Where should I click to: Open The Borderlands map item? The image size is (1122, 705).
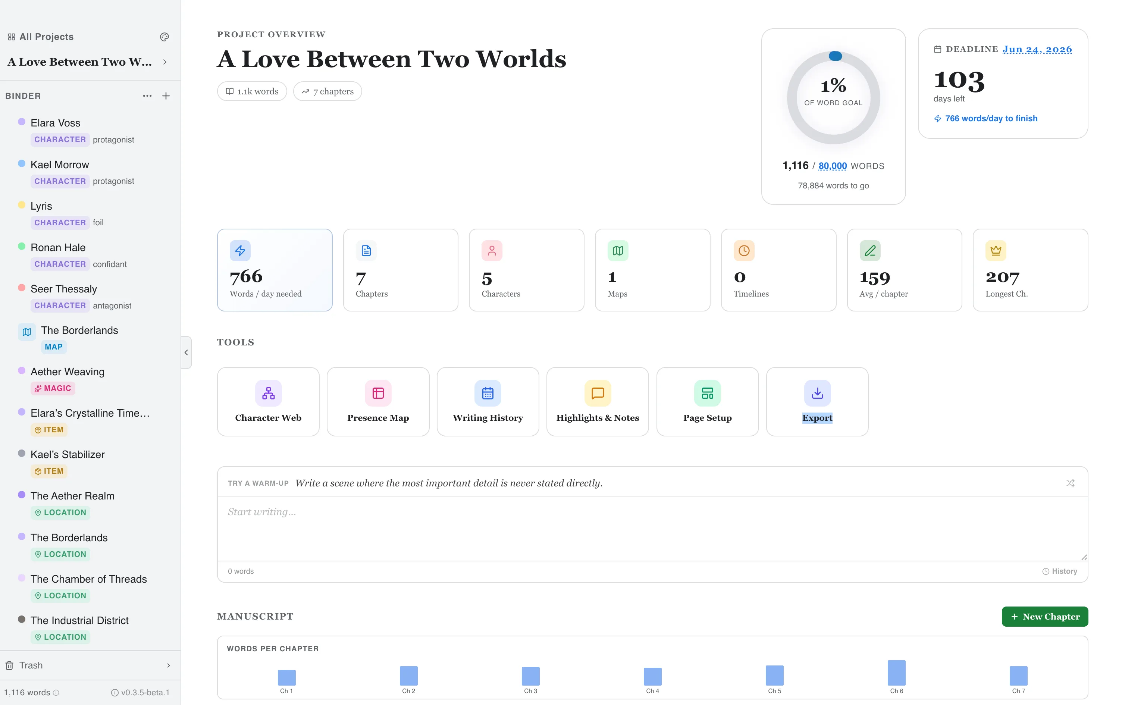[x=79, y=330]
